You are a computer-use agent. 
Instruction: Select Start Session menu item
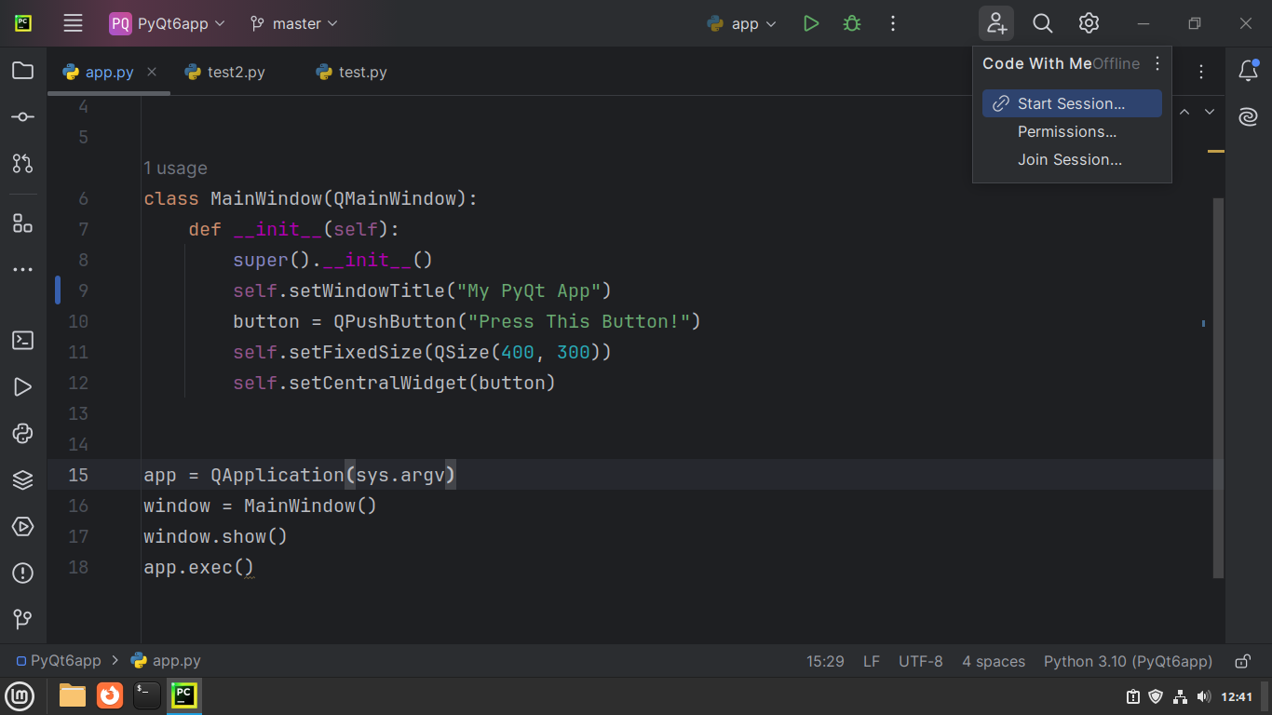coord(1072,103)
